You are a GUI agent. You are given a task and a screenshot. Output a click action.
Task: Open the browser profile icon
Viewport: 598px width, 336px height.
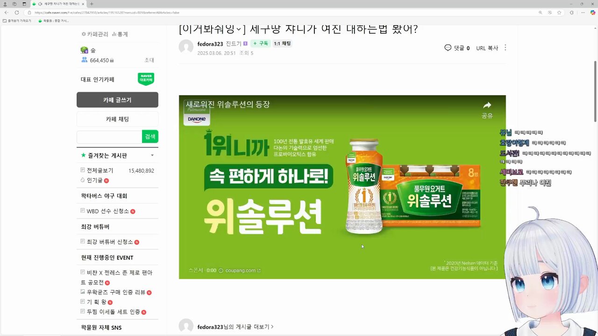(5, 4)
